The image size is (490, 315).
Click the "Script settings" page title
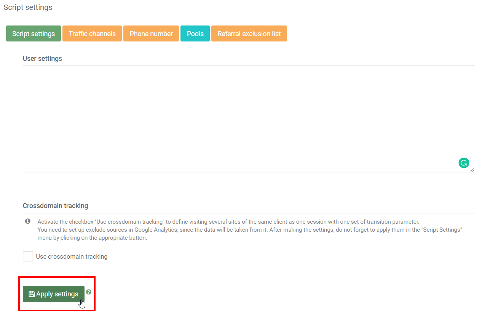(28, 7)
